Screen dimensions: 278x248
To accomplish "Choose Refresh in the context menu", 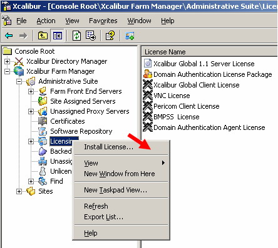I will pyautogui.click(x=121, y=206).
